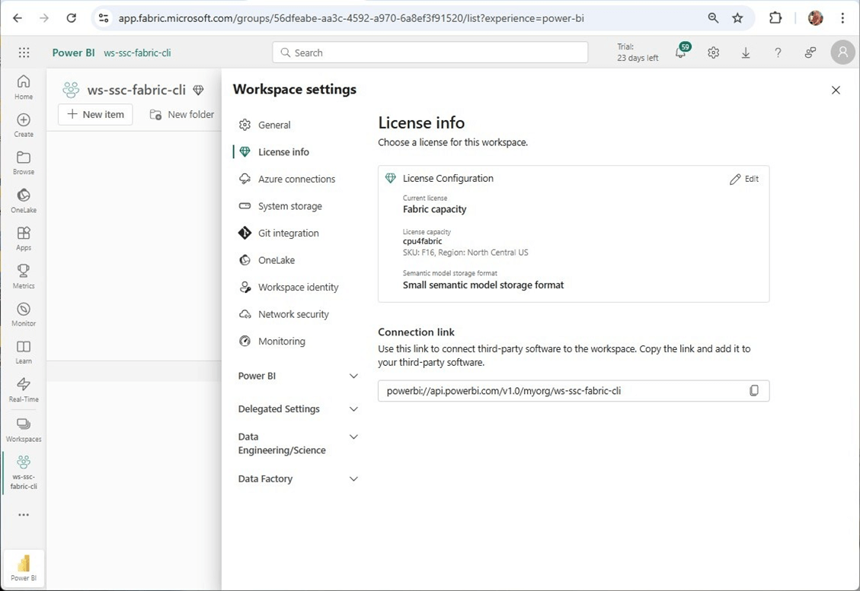Click the app launcher grid icon
This screenshot has width=860, height=591.
tap(24, 53)
